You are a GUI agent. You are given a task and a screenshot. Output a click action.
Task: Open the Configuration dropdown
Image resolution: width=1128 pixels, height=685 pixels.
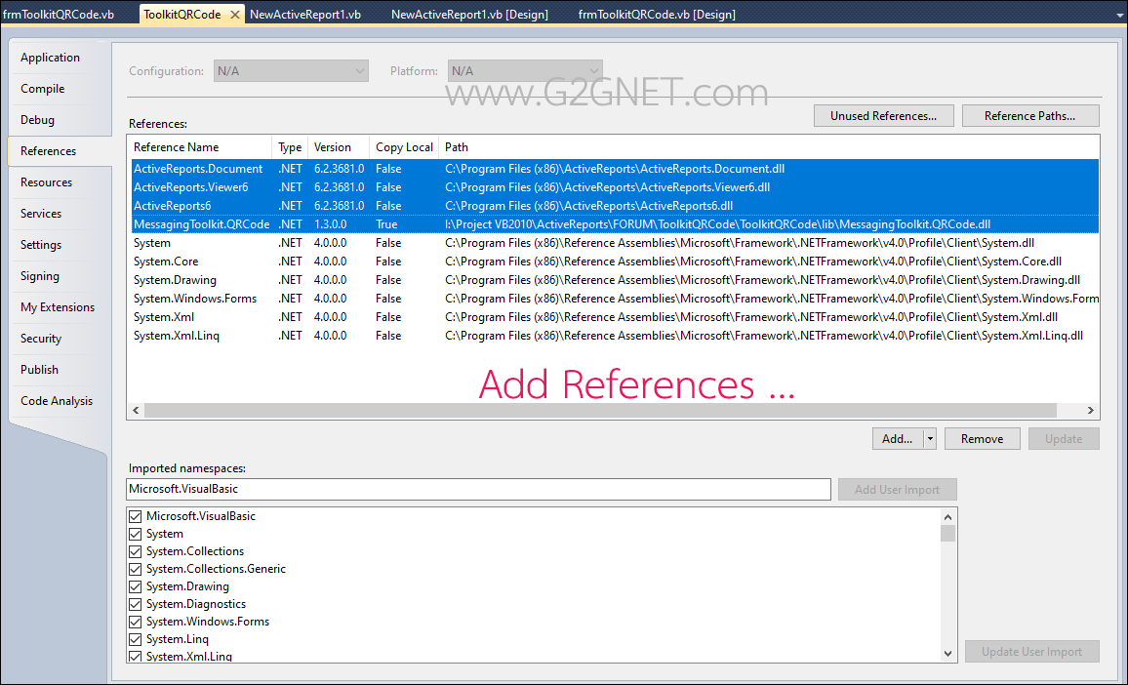coord(292,70)
